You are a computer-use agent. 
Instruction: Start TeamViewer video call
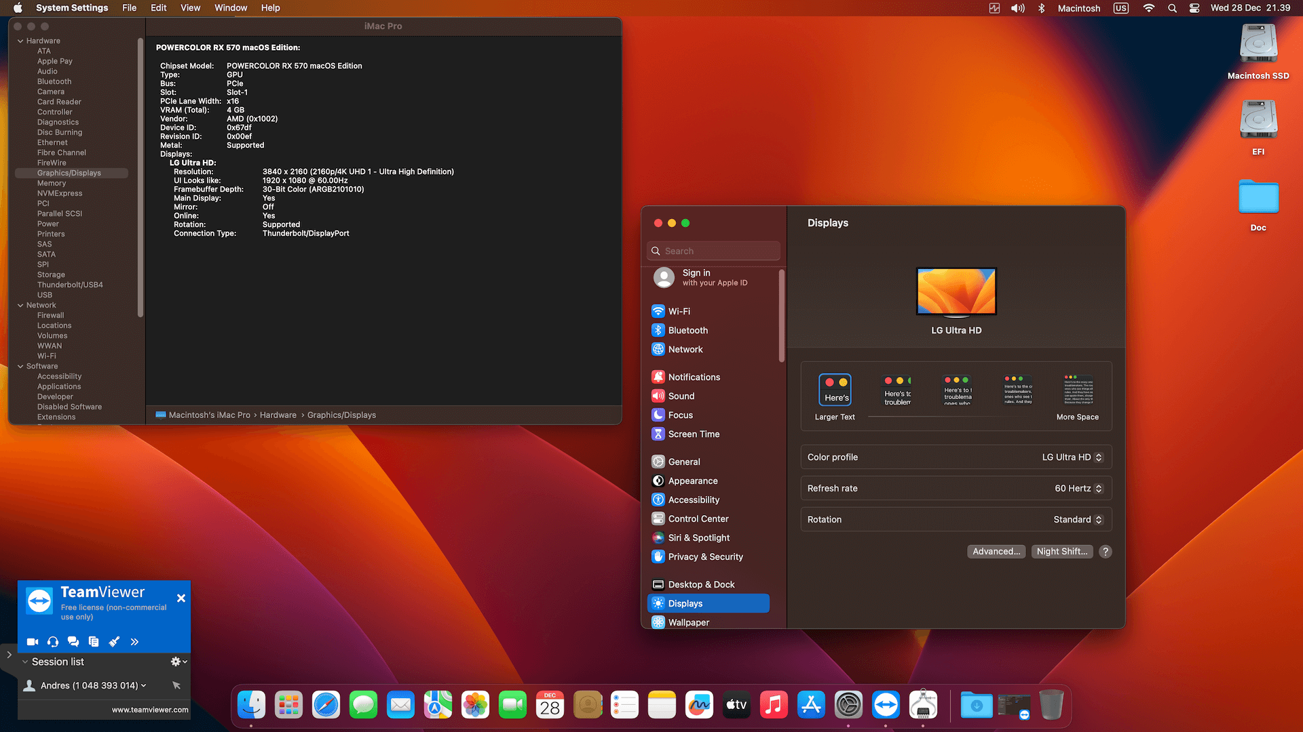pos(33,641)
